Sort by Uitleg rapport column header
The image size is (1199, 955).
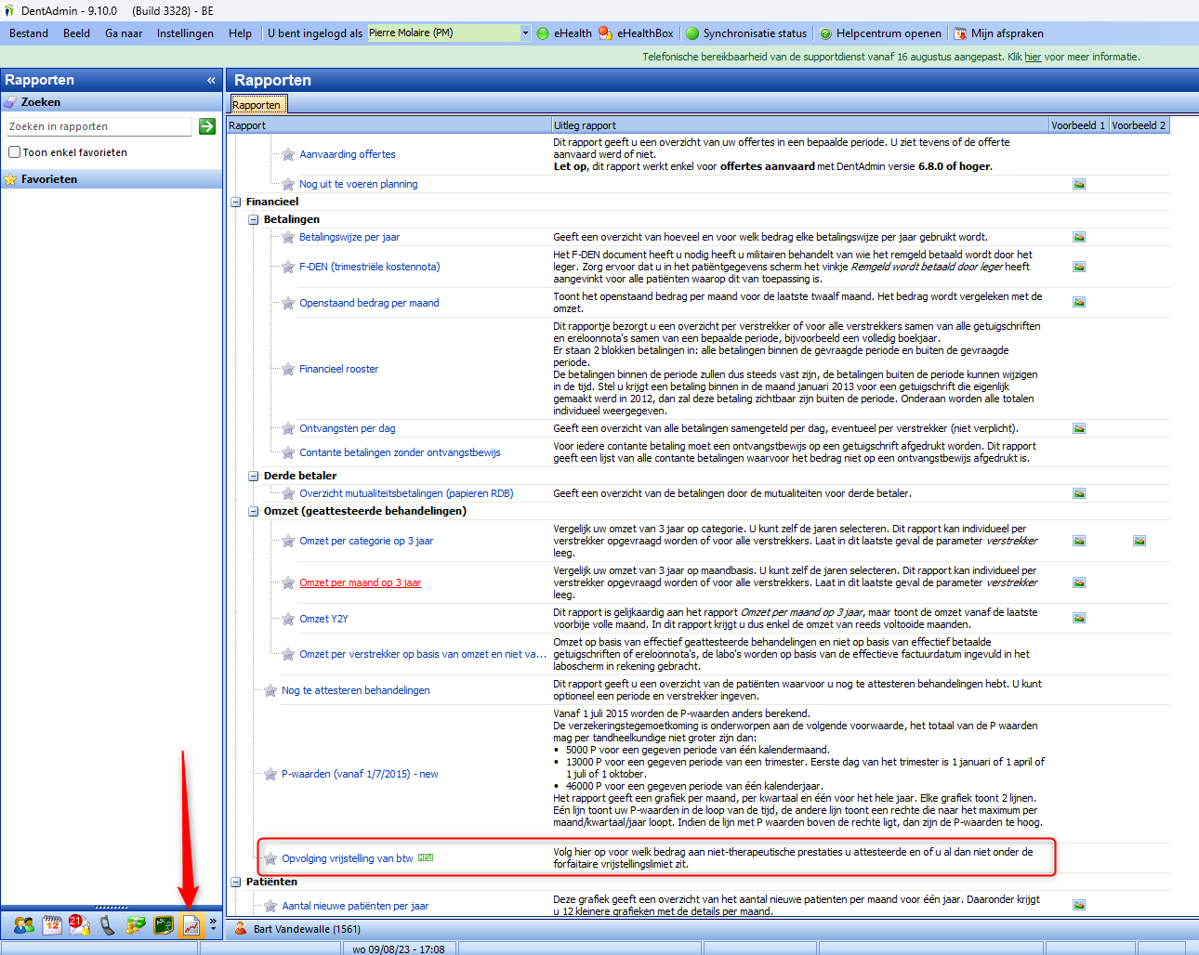pos(799,125)
